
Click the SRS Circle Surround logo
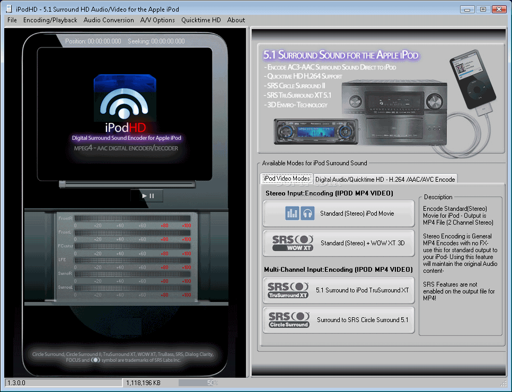tap(288, 320)
